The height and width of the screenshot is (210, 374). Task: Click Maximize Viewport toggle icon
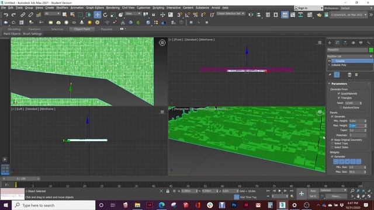tap(369, 196)
